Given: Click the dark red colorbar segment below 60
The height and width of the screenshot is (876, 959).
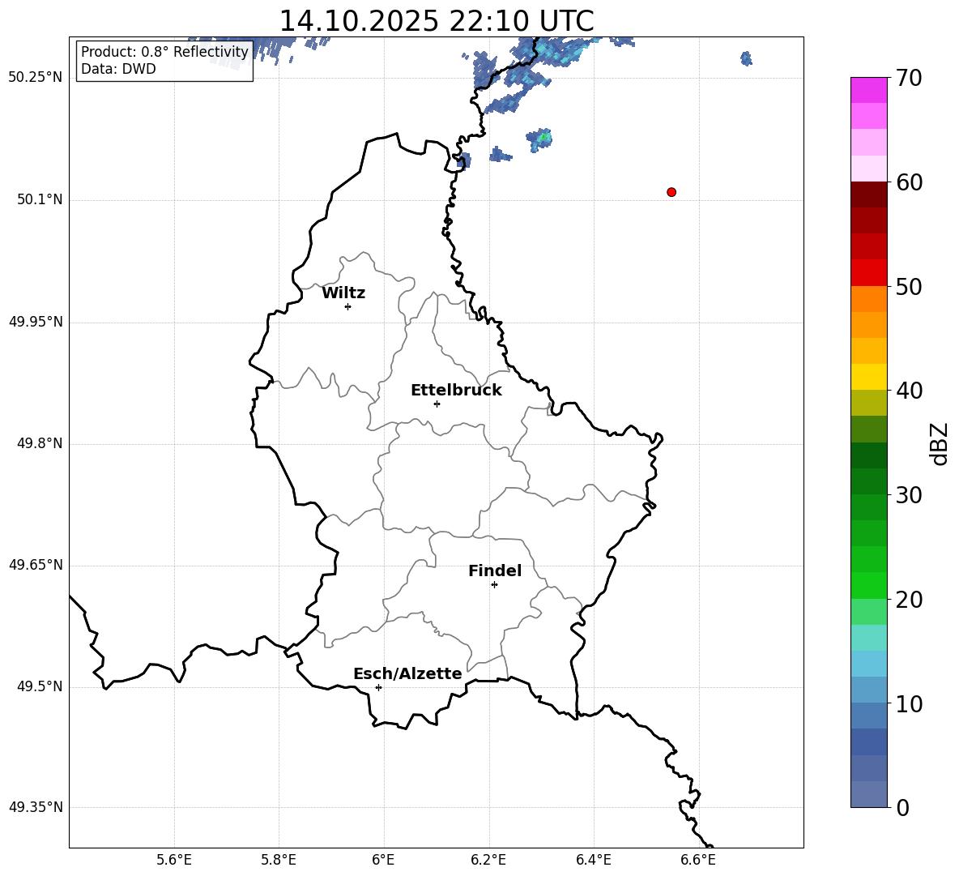Looking at the screenshot, I should (x=869, y=194).
